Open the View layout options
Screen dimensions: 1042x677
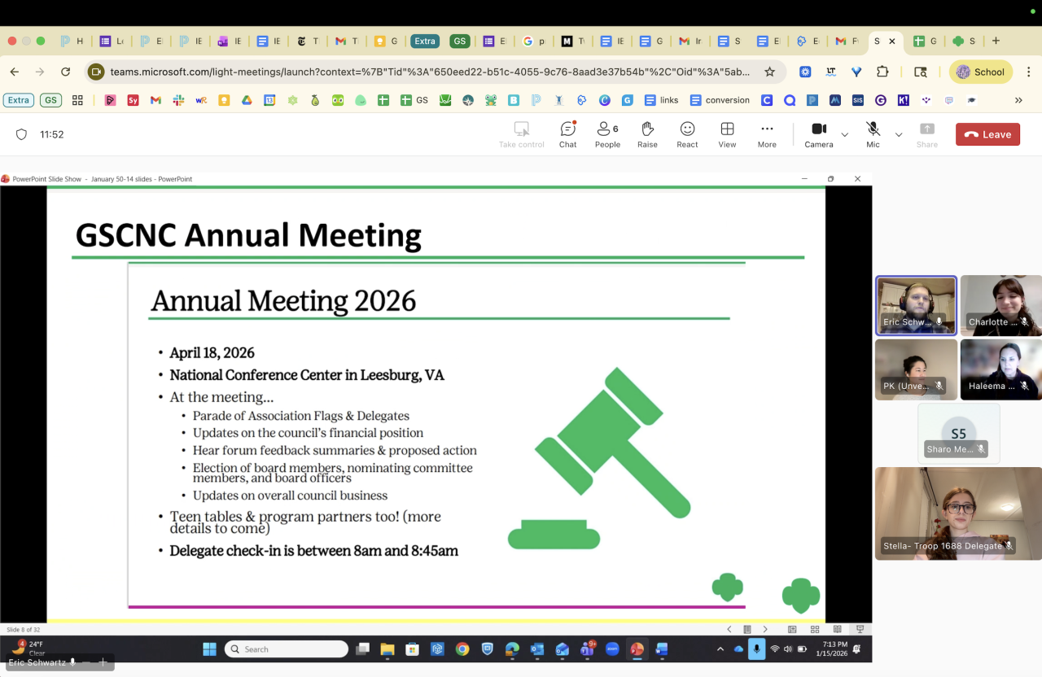[727, 134]
